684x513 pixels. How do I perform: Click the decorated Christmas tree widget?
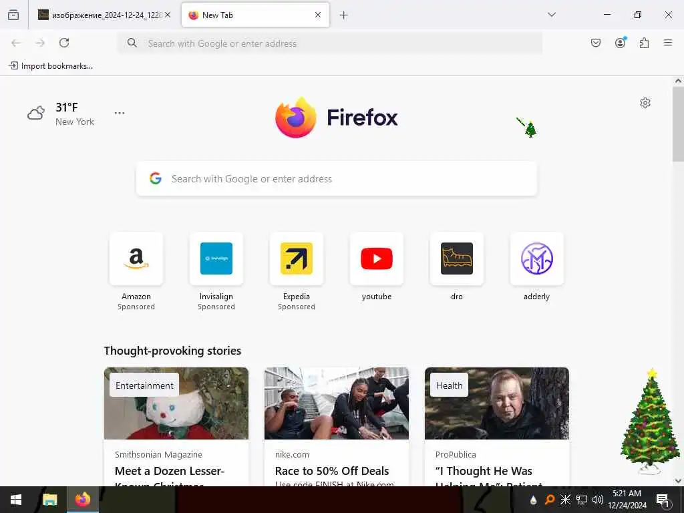[x=650, y=421]
